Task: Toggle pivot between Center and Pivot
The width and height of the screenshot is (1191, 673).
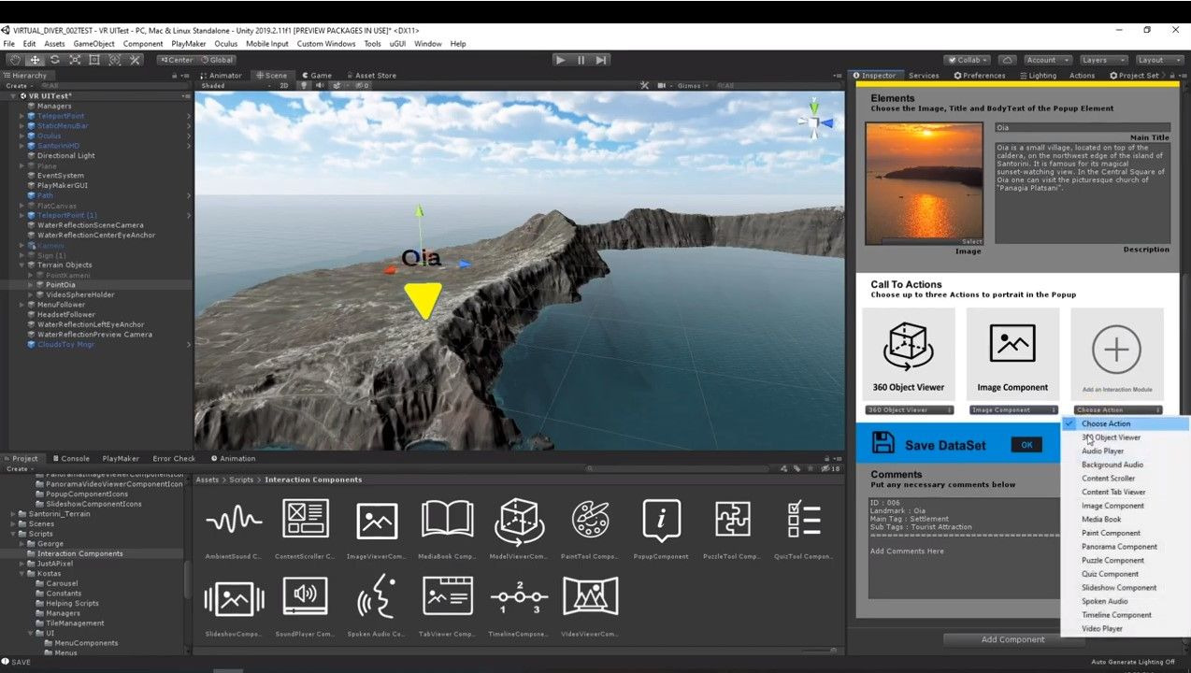Action: (x=175, y=60)
